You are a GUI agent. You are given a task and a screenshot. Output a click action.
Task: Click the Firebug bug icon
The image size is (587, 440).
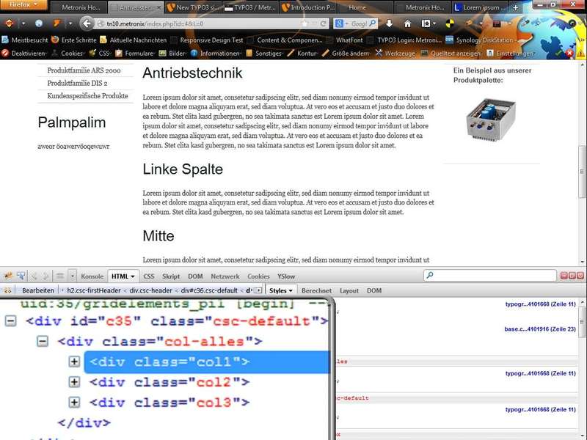pos(8,276)
